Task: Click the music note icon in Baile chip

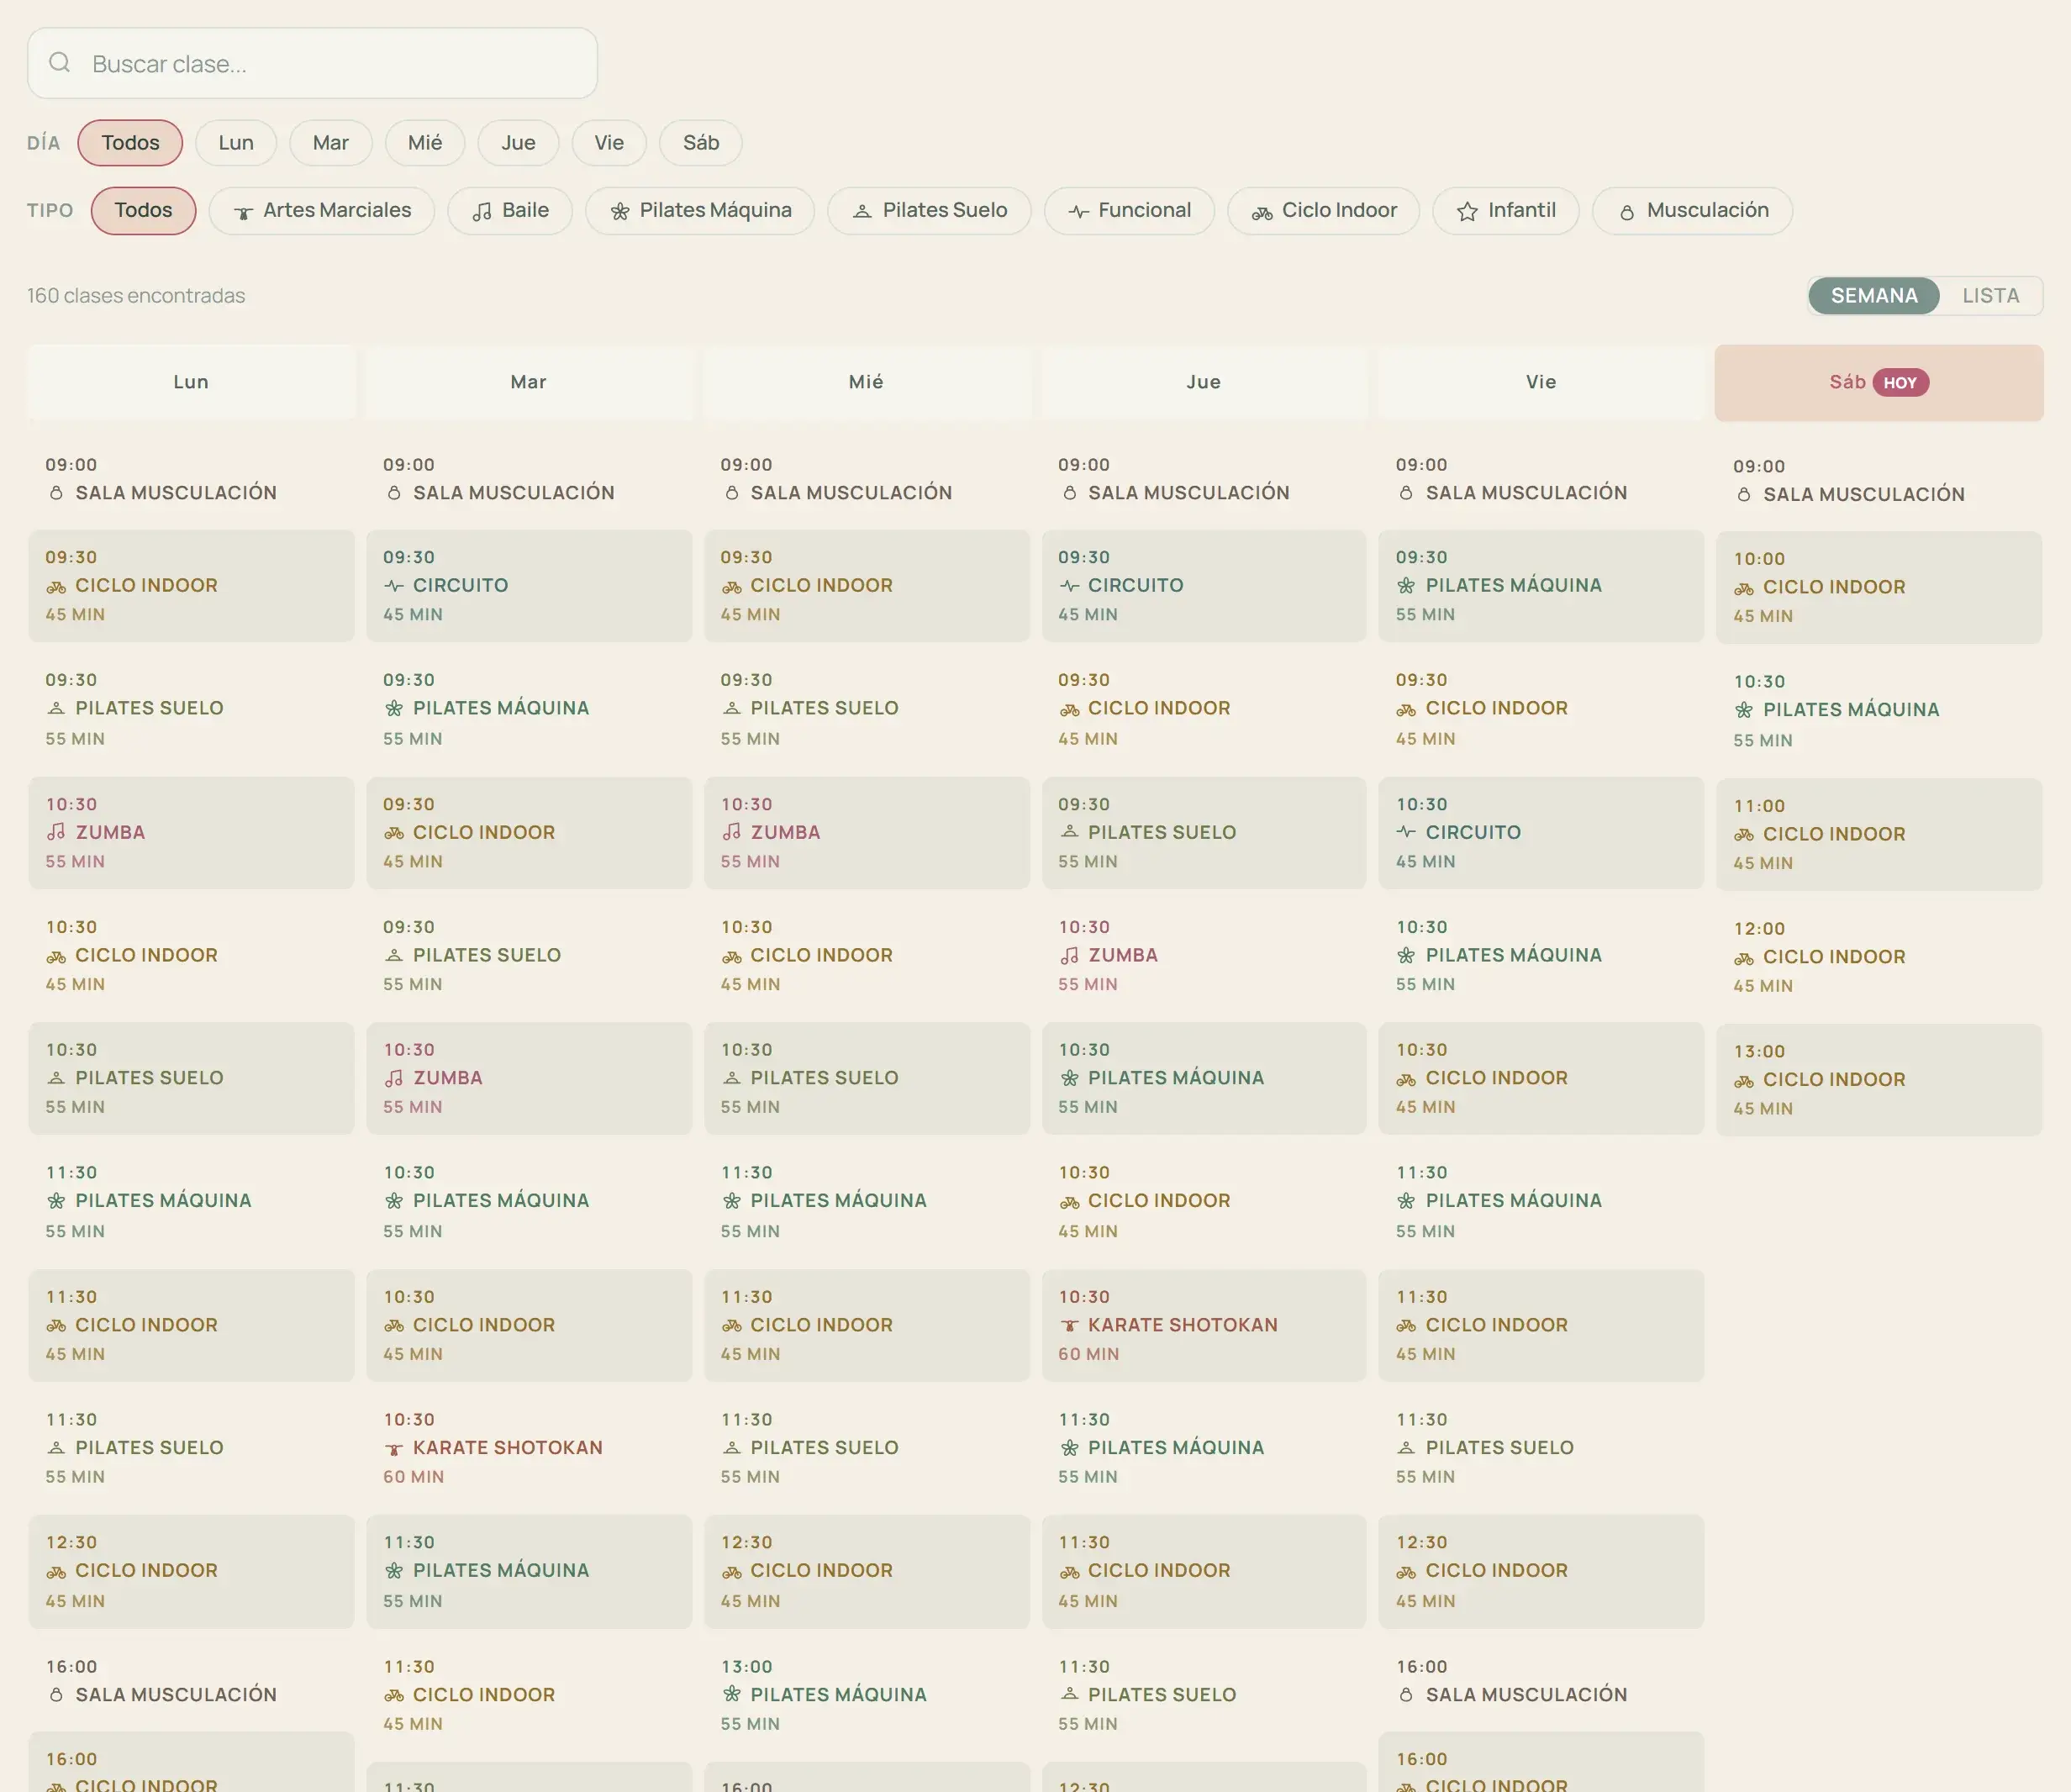Action: point(482,212)
